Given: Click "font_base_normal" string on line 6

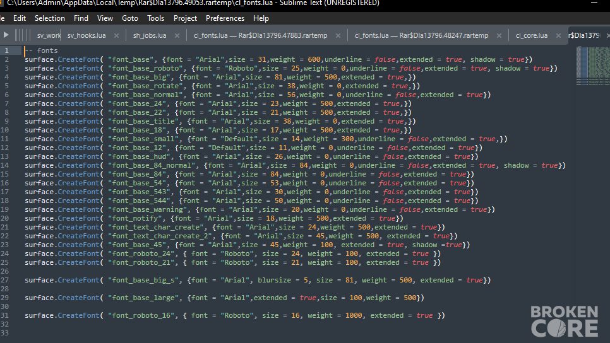Looking at the screenshot, I should pyautogui.click(x=145, y=95).
